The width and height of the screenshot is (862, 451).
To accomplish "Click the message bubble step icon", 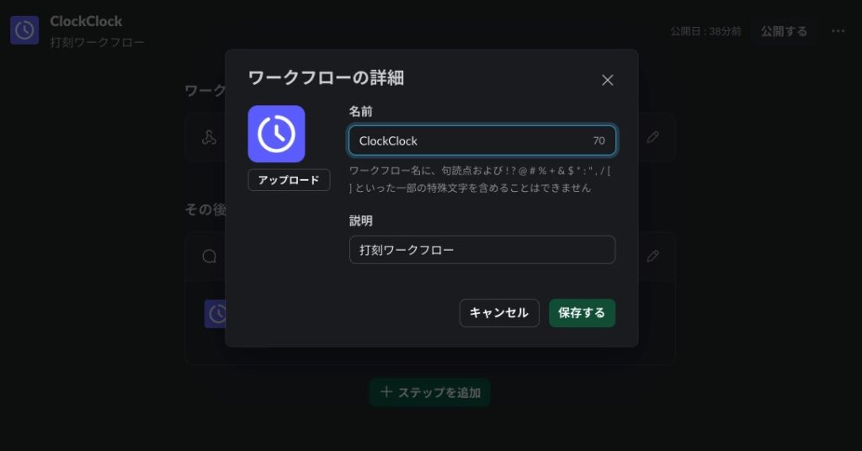I will (209, 256).
